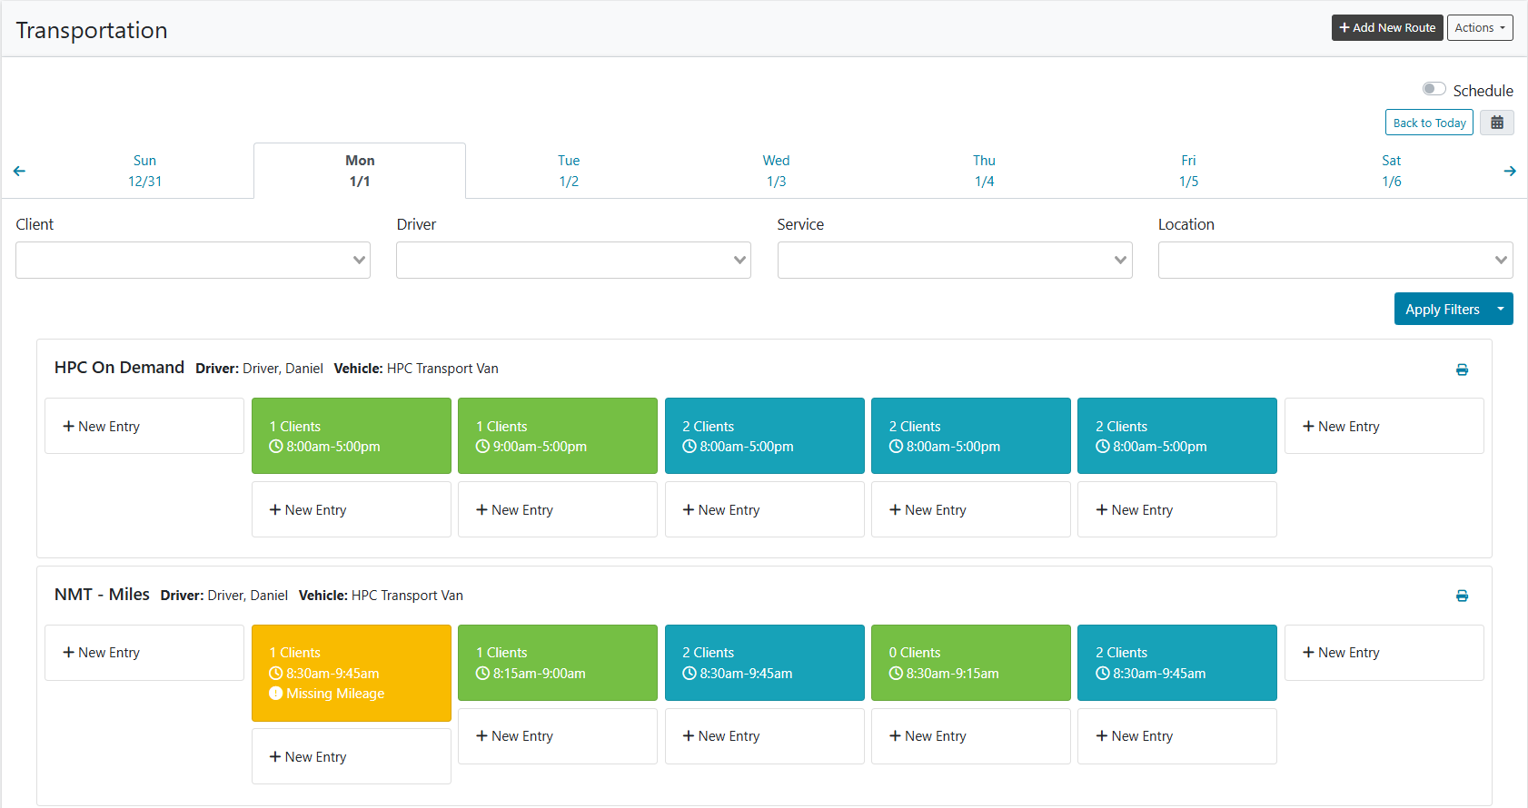Expand the Location filter dropdown
Viewport: 1528px width, 808px height.
coord(1335,260)
